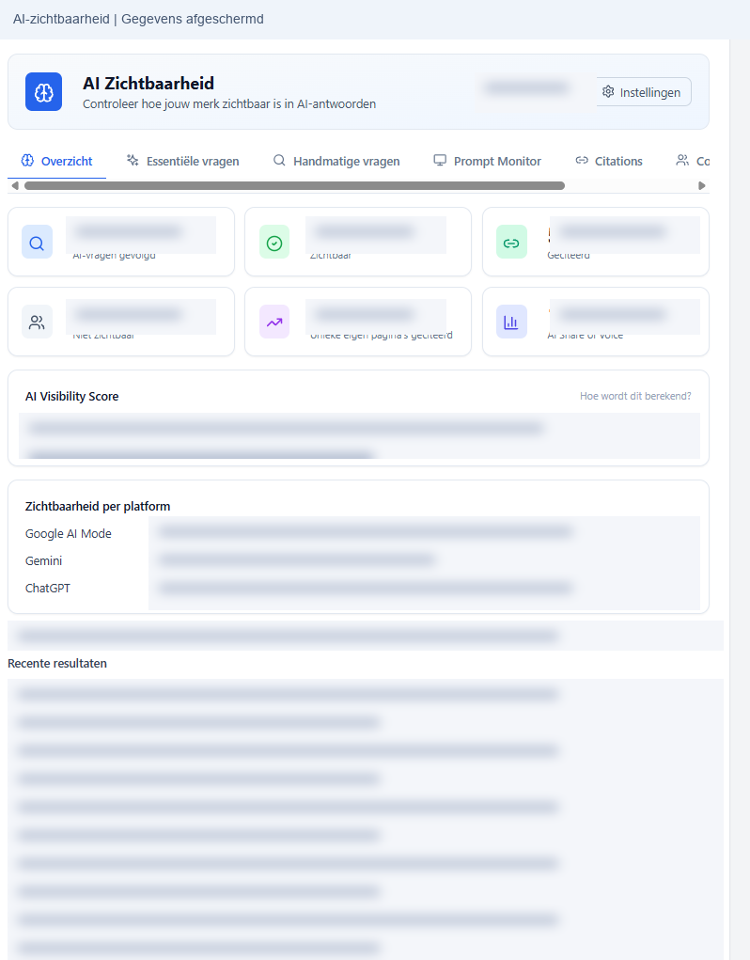Click the right arrow of tab scrollbar
Viewport: 750px width, 960px height.
point(702,185)
